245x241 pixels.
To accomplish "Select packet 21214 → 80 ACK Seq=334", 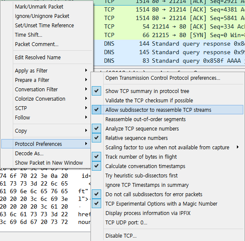I will tap(169, 26).
